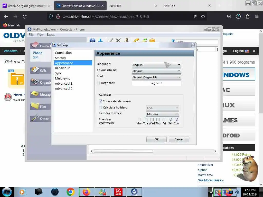This screenshot has height=197, width=263.
Task: Open Messages section in sidebar
Action: 41,94
